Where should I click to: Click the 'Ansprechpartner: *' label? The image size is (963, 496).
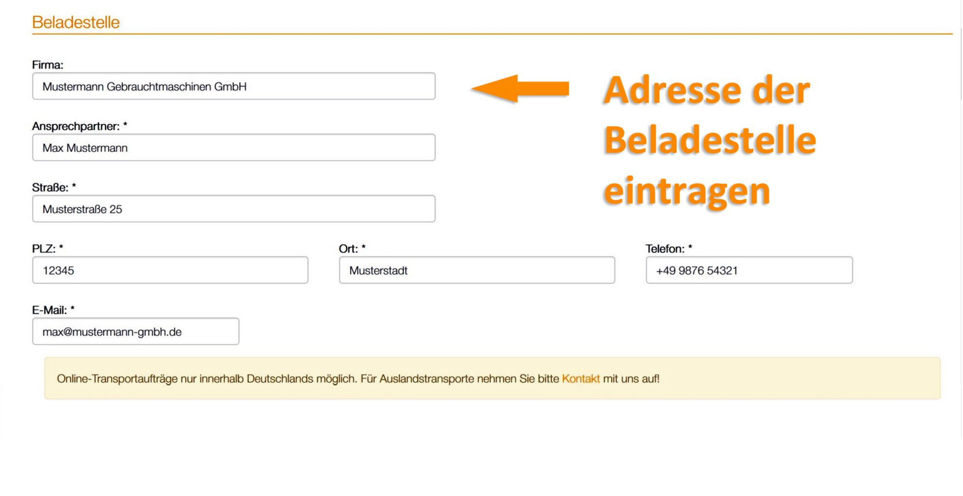click(x=79, y=126)
